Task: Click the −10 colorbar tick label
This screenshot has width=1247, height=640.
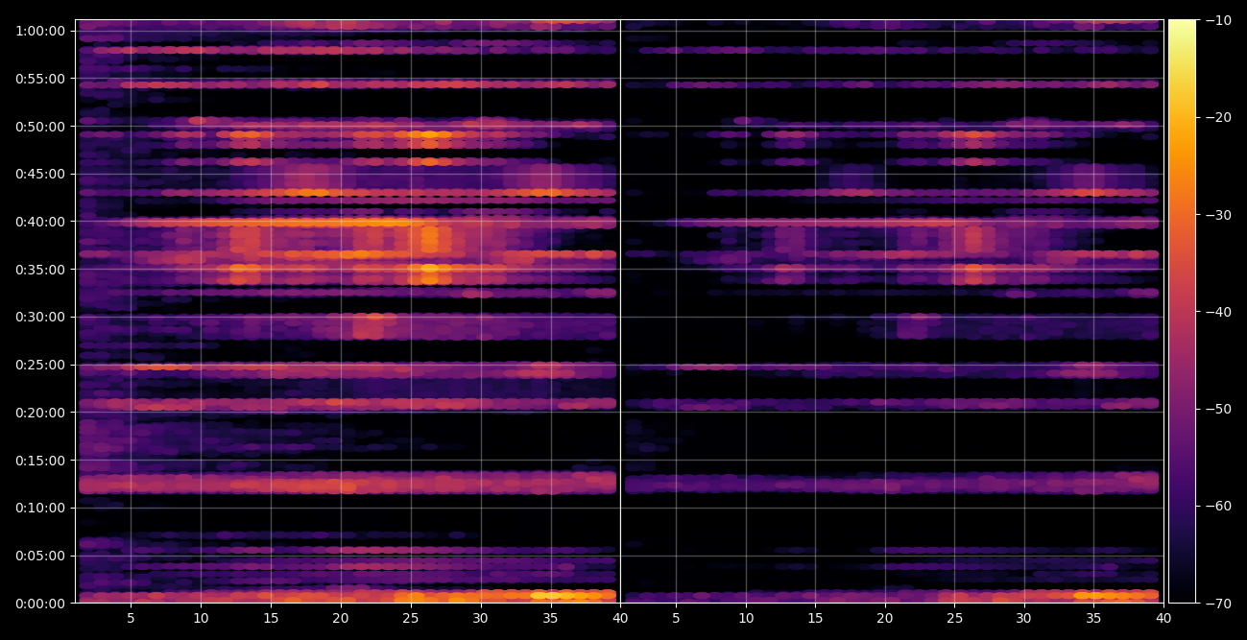Action: pos(1217,20)
